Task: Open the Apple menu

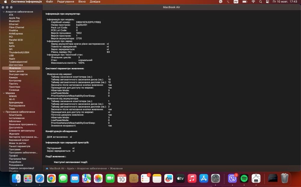Action: [x=5, y=2]
